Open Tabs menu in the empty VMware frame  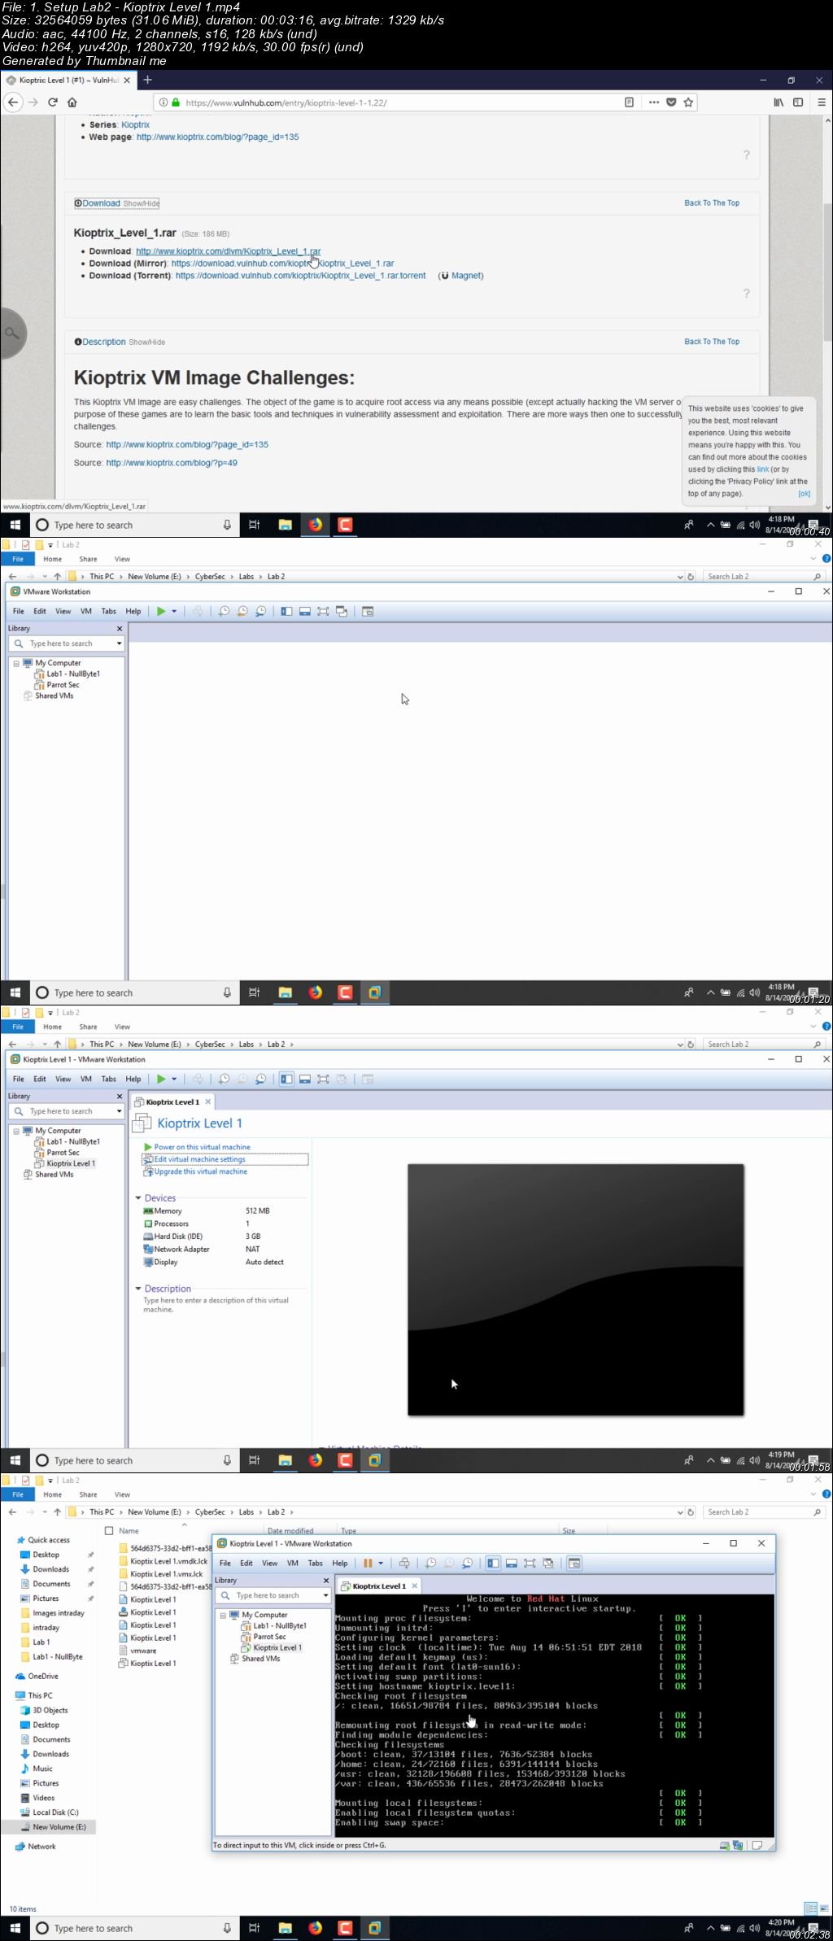tap(108, 611)
